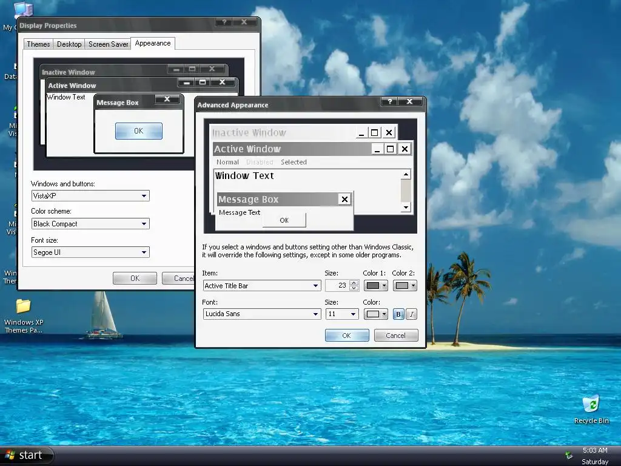621x466 pixels.
Task: Open the font Color picker swatch
Action: coord(376,314)
